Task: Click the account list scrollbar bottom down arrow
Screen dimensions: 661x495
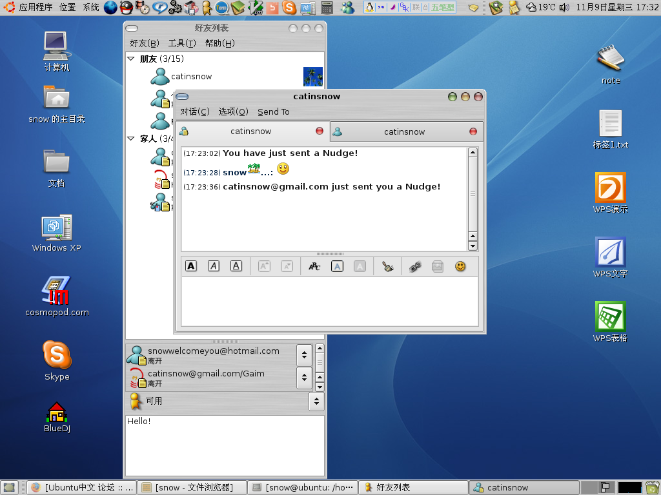Action: click(320, 387)
